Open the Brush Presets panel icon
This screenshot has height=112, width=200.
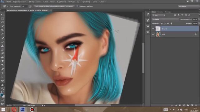click(148, 20)
